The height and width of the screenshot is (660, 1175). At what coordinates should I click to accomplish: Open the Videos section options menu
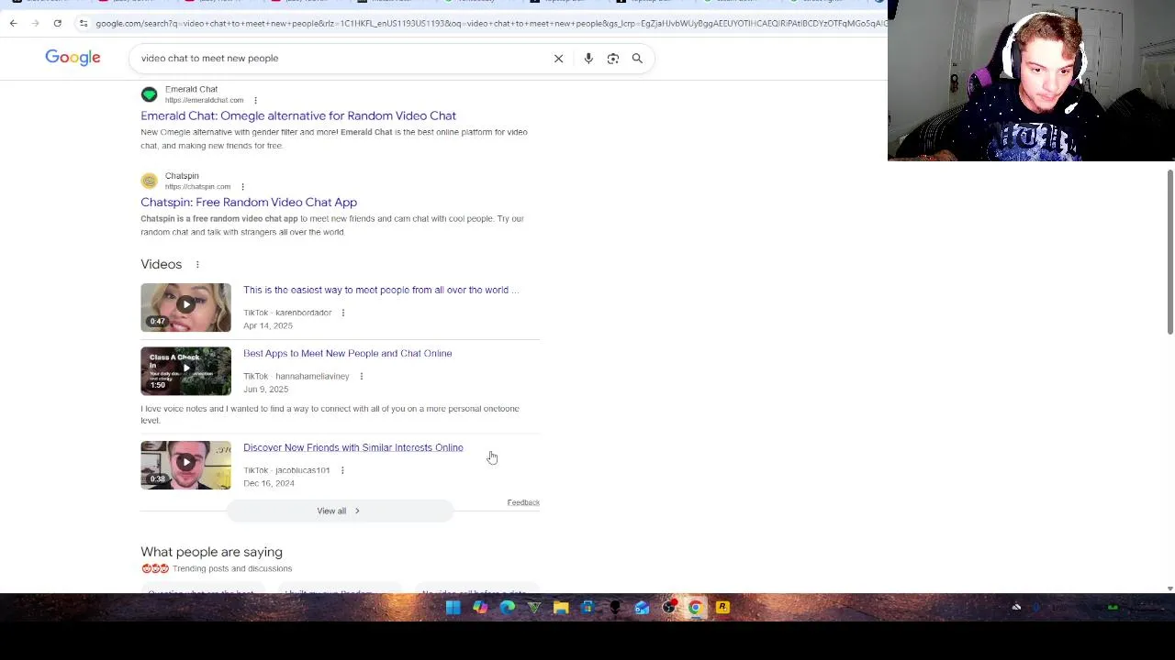pyautogui.click(x=196, y=265)
